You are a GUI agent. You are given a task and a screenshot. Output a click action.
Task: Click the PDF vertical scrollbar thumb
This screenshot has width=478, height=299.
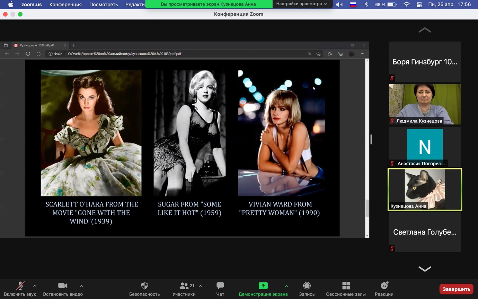[367, 208]
